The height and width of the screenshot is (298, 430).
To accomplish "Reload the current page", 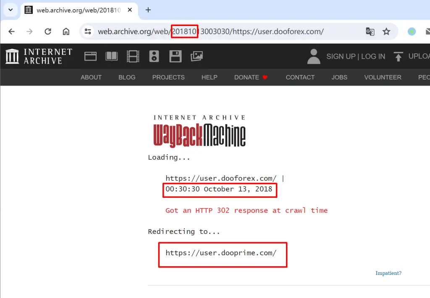I will [48, 31].
